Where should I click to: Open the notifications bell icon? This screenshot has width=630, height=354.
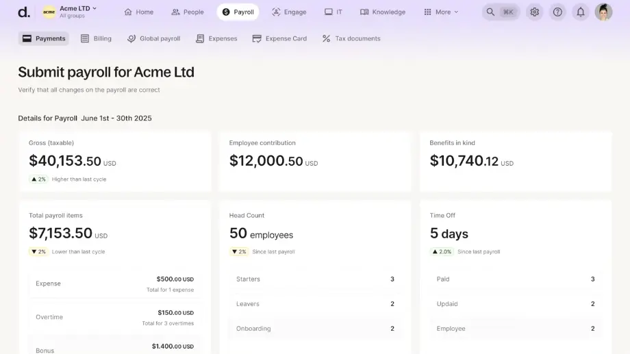(x=580, y=12)
